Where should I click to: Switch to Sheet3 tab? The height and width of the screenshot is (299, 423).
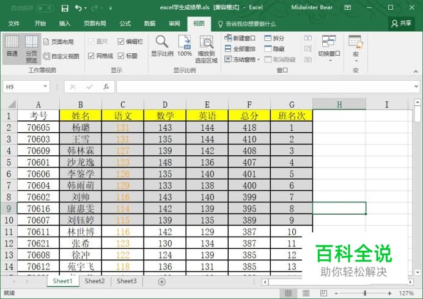pos(127,281)
